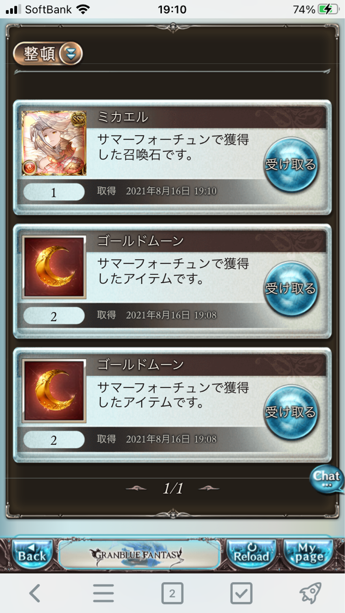Tap the ミカエル SSR summon thumbnail
The height and width of the screenshot is (613, 345).
54,143
